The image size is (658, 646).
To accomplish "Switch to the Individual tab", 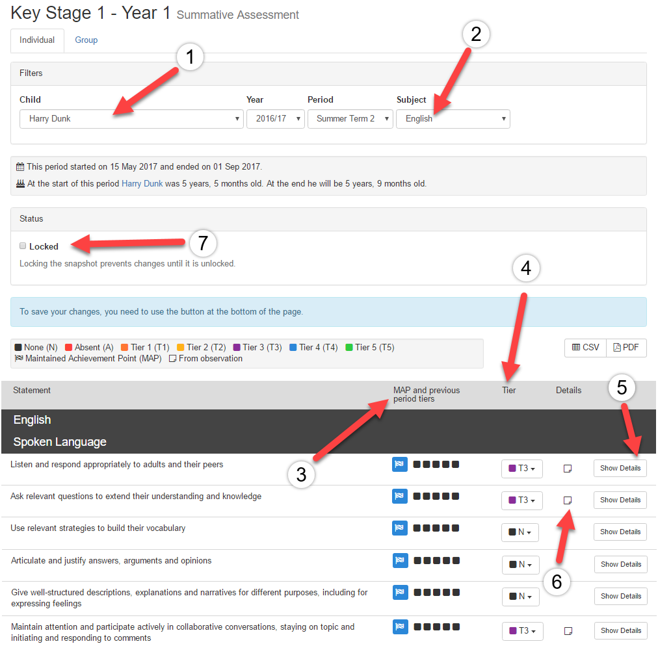I will pos(37,40).
